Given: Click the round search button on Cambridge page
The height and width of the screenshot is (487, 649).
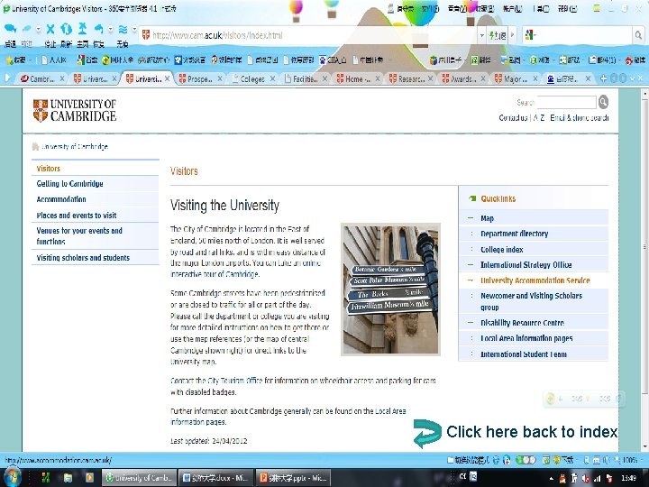Looking at the screenshot, I should click(x=603, y=101).
